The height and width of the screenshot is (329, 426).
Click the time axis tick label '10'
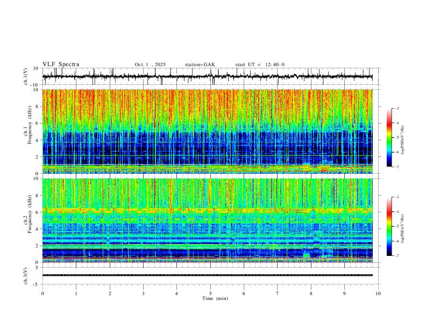coord(378,294)
